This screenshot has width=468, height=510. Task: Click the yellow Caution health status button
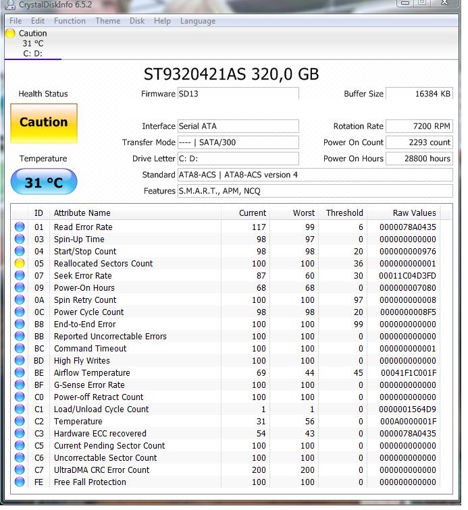coord(44,123)
